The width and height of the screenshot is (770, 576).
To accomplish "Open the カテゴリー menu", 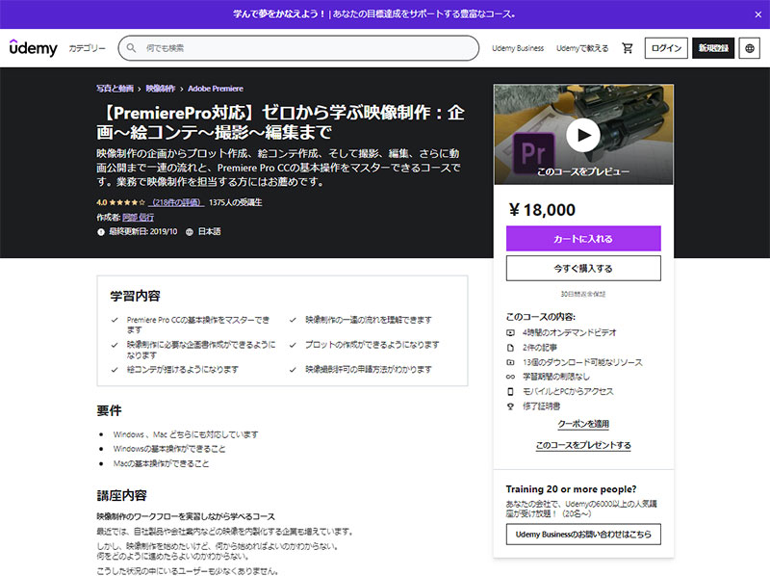I will [87, 48].
